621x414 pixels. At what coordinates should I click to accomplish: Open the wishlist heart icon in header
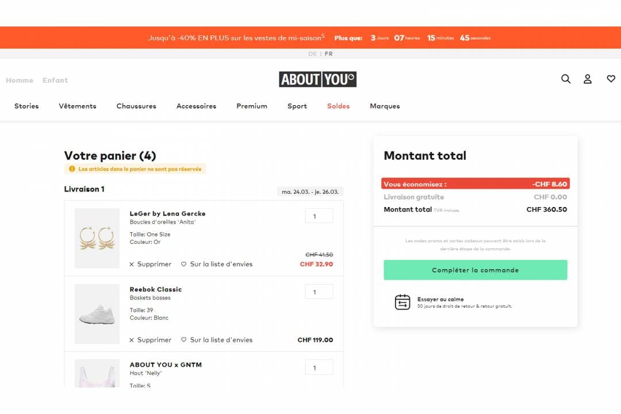click(x=611, y=79)
